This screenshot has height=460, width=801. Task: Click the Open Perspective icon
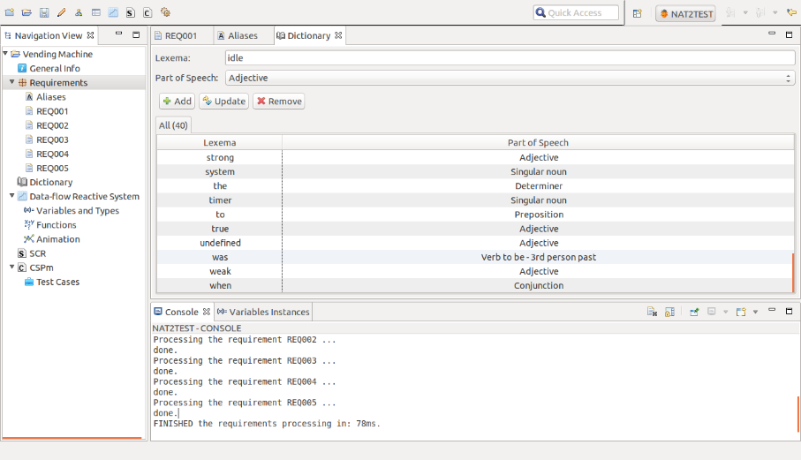[x=637, y=13]
